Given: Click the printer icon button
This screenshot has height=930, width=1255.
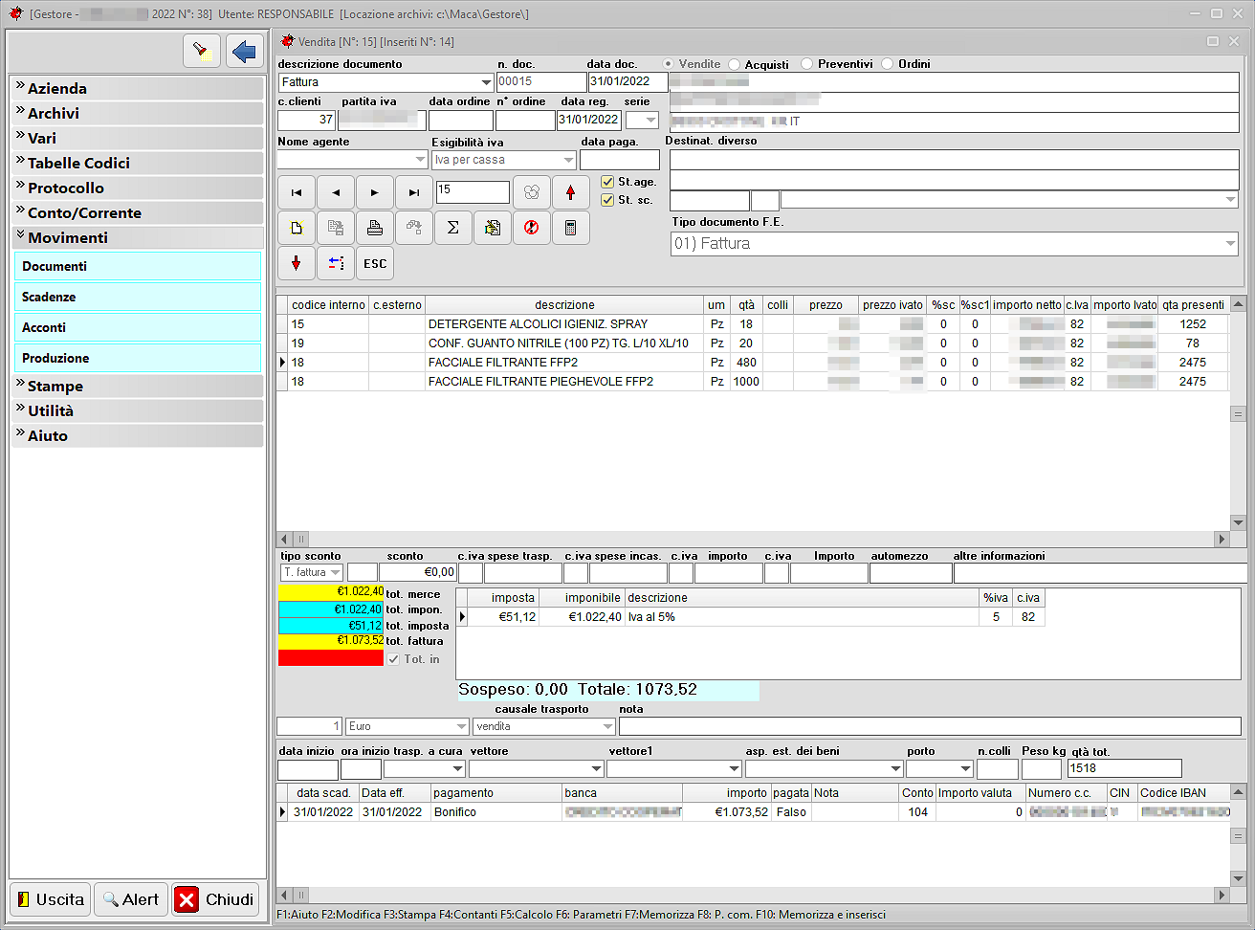Looking at the screenshot, I should pos(375,228).
